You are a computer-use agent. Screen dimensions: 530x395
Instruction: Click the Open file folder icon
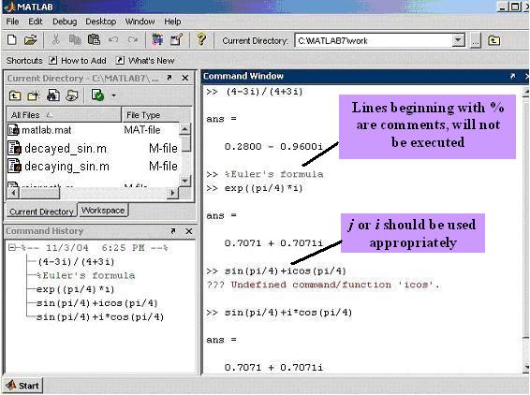coord(30,40)
